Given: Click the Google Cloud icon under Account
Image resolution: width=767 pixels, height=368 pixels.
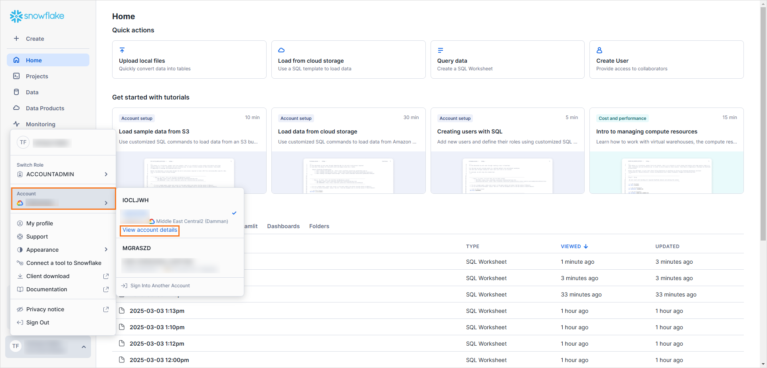Looking at the screenshot, I should point(20,203).
